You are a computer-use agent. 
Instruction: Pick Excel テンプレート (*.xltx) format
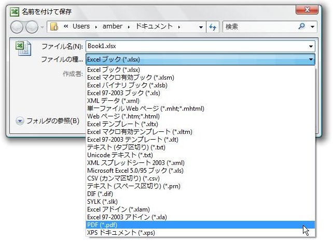[201, 124]
